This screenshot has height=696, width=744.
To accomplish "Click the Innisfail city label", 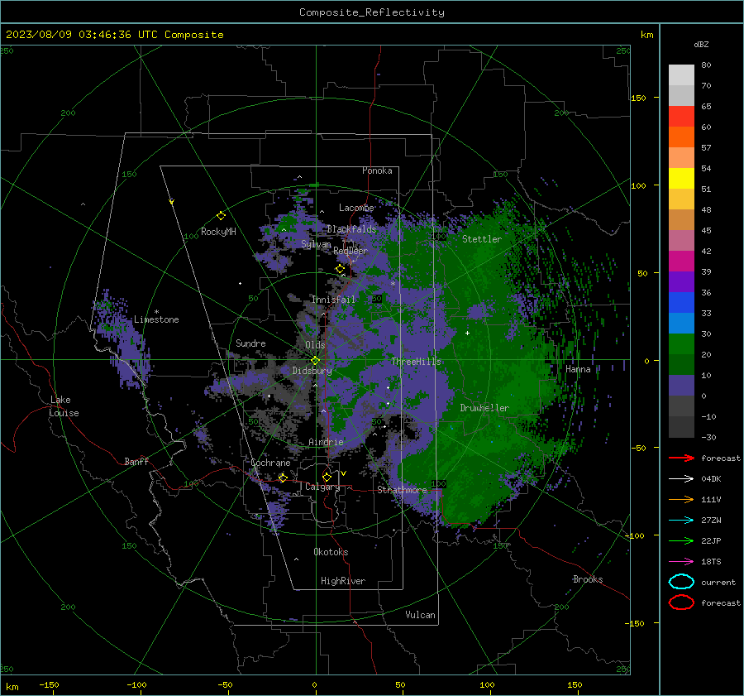I will click(x=333, y=300).
